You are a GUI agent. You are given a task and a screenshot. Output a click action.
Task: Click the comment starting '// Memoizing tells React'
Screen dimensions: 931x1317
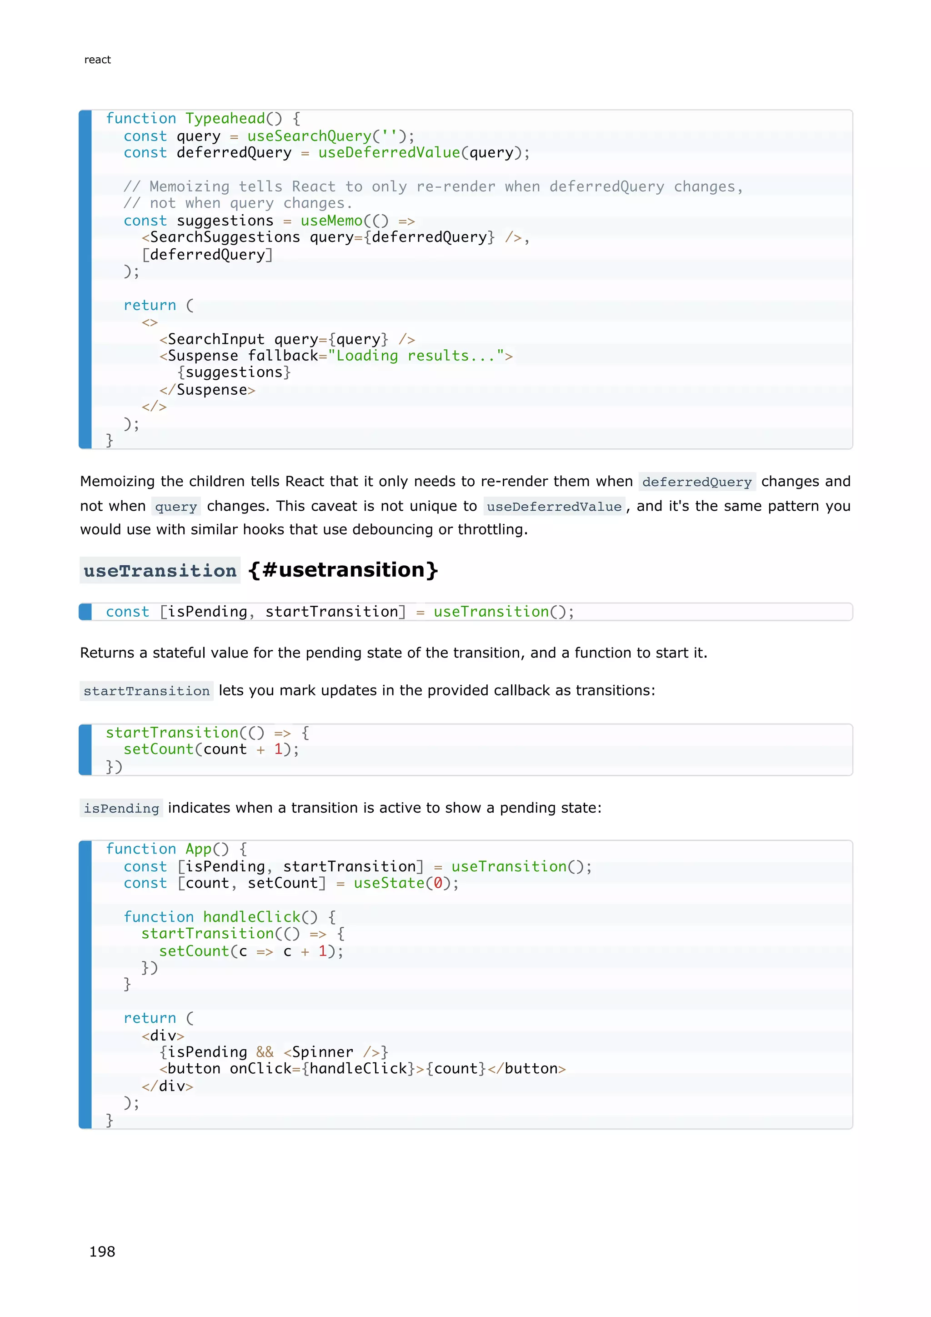click(x=433, y=186)
